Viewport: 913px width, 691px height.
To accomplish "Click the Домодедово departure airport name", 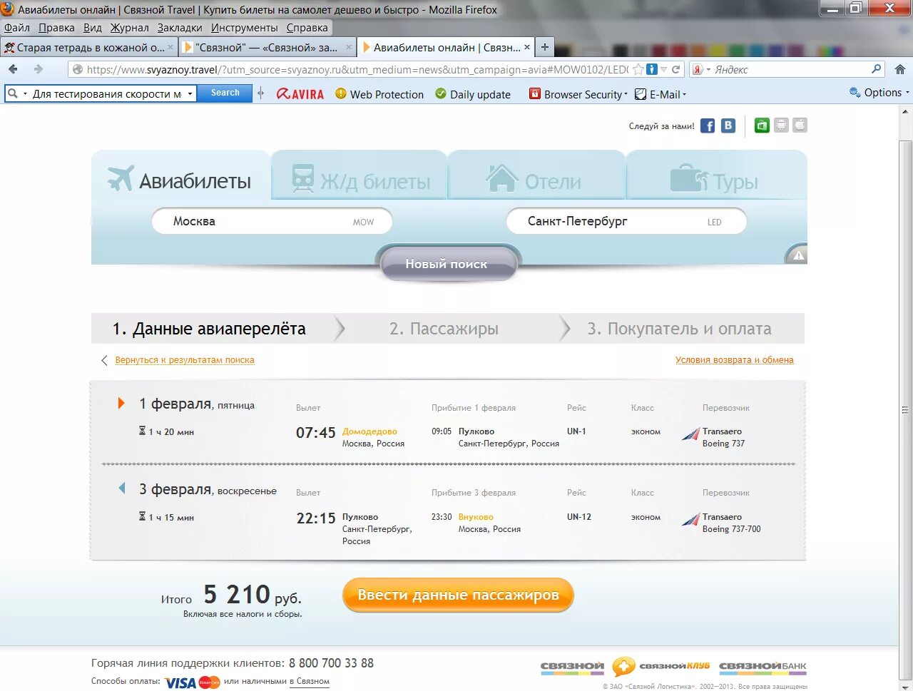I will pos(369,431).
